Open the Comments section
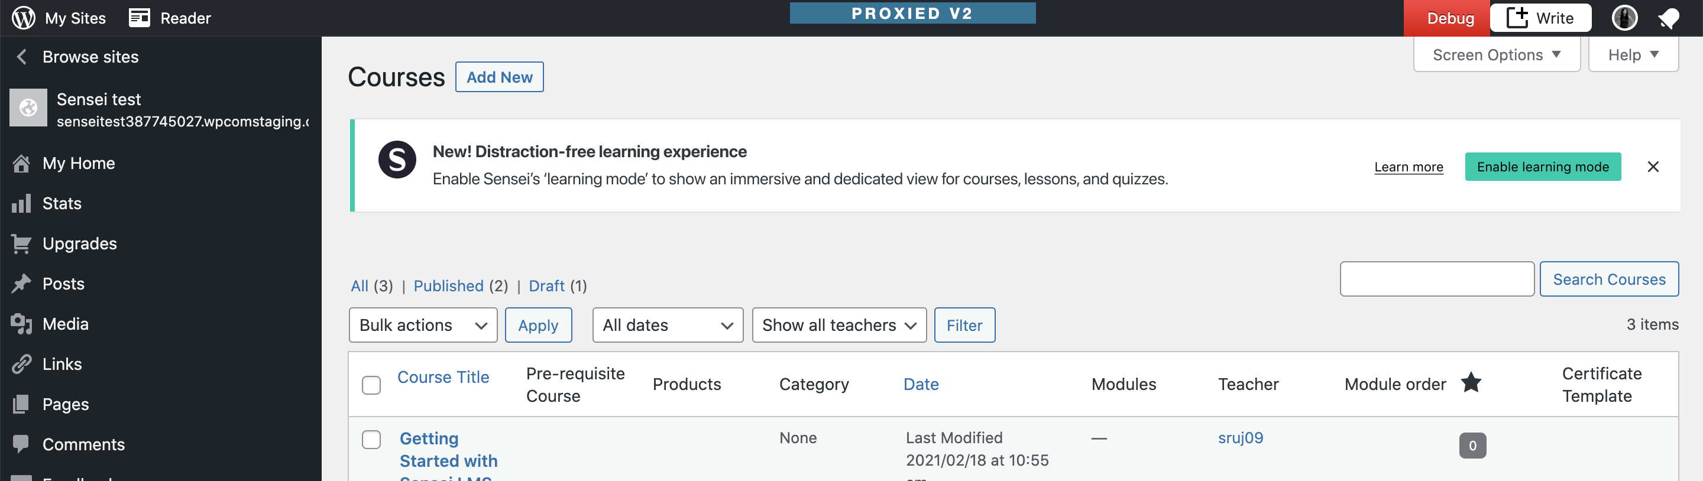The width and height of the screenshot is (1703, 481). [x=83, y=444]
